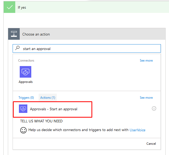Cancel choosing an action

click(151, 144)
